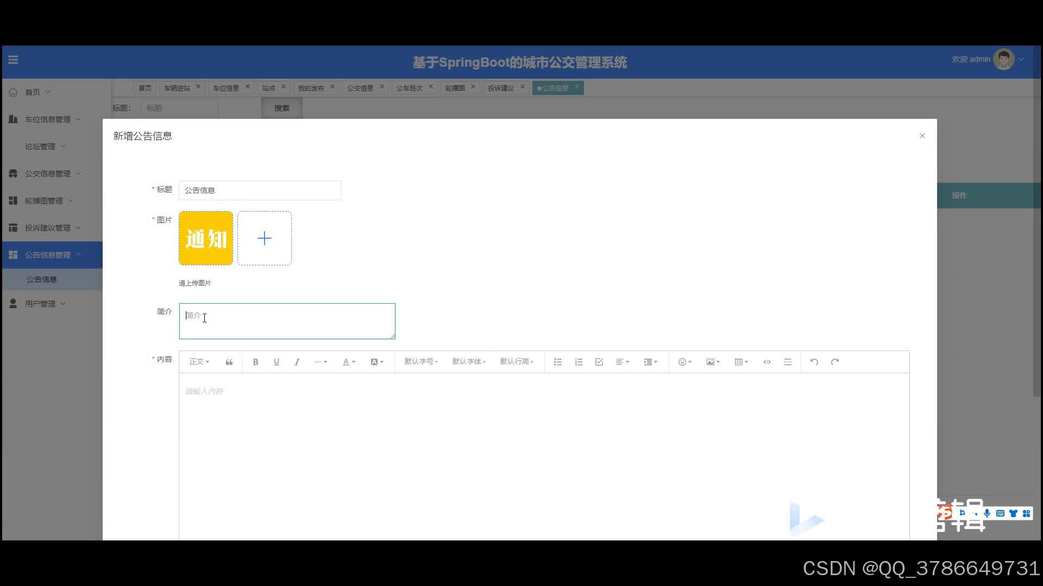Insert a bulleted list

click(x=557, y=362)
